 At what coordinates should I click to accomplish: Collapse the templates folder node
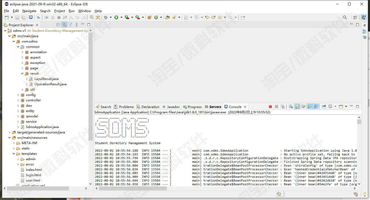pyautogui.click(x=14, y=154)
